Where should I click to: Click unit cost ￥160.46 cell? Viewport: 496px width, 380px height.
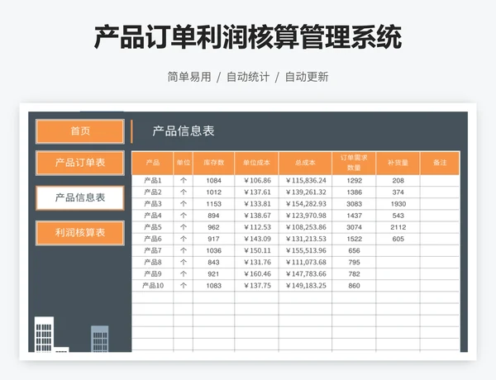(256, 274)
